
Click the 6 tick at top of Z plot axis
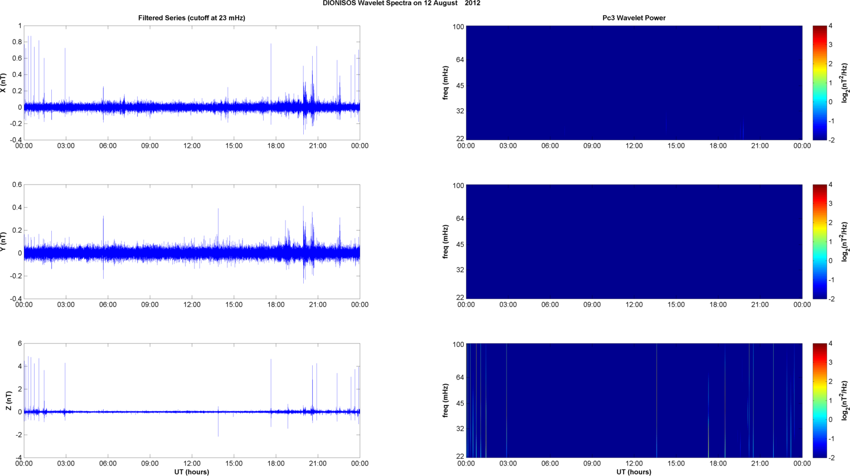tap(20, 344)
